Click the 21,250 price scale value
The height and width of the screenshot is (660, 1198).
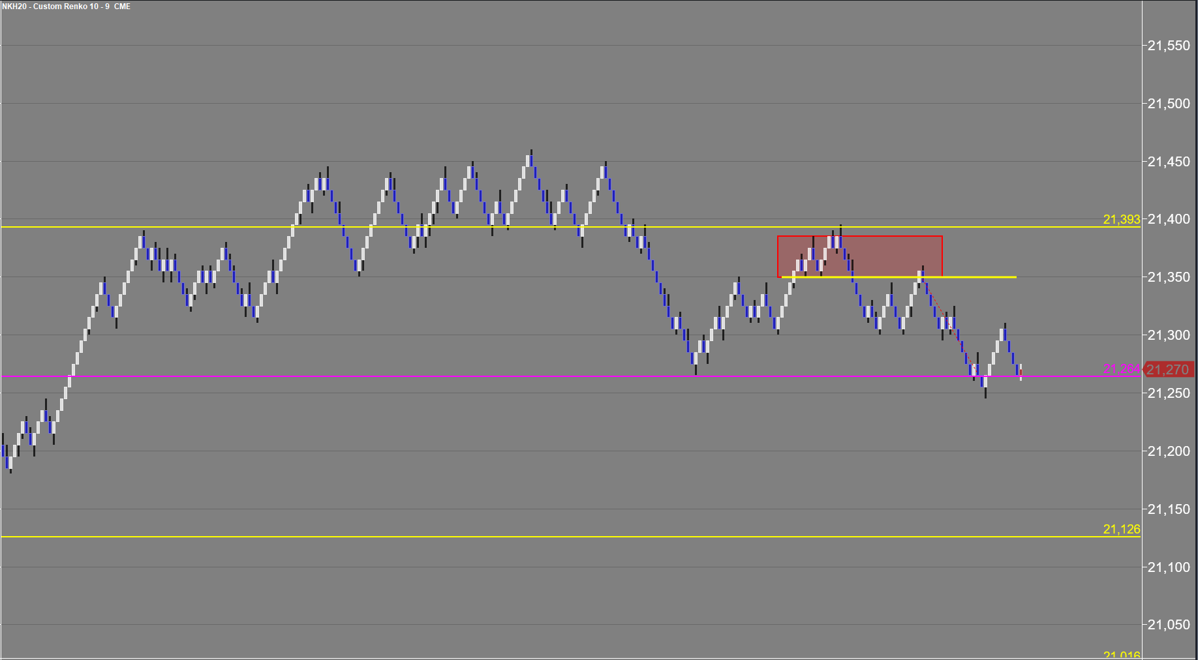1169,393
